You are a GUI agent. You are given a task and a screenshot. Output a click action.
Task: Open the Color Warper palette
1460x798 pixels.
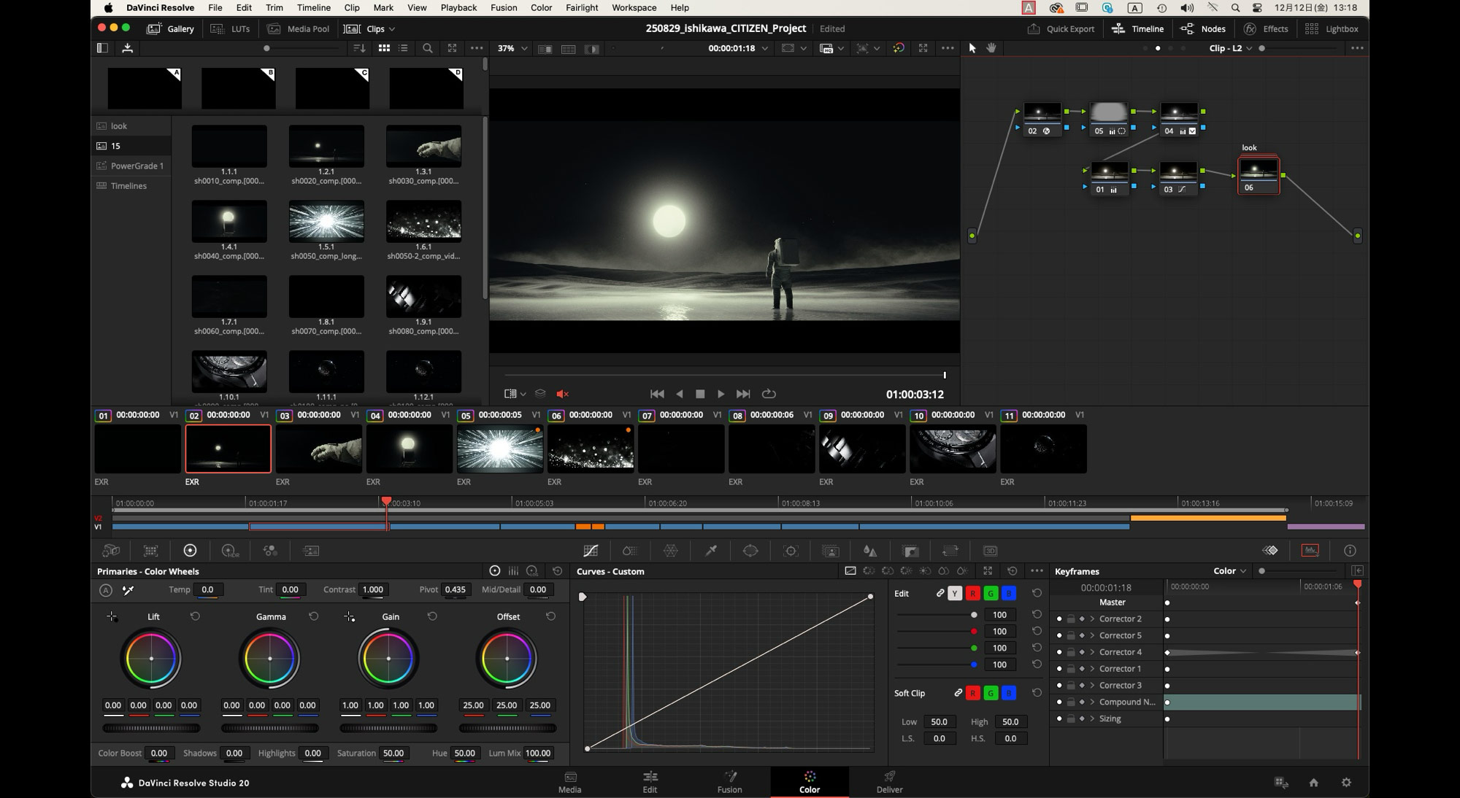click(670, 551)
